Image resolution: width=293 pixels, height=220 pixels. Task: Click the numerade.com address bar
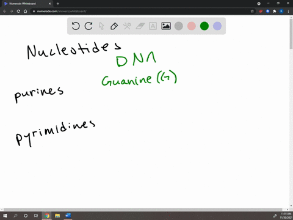point(140,11)
